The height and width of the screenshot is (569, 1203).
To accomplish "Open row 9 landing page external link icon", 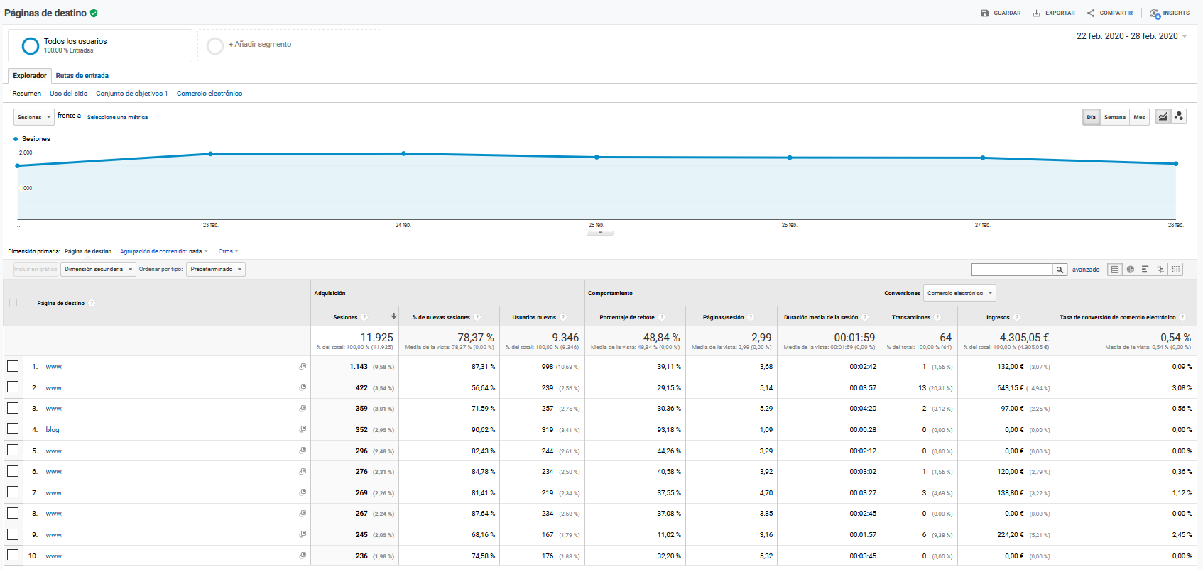I will tap(303, 534).
